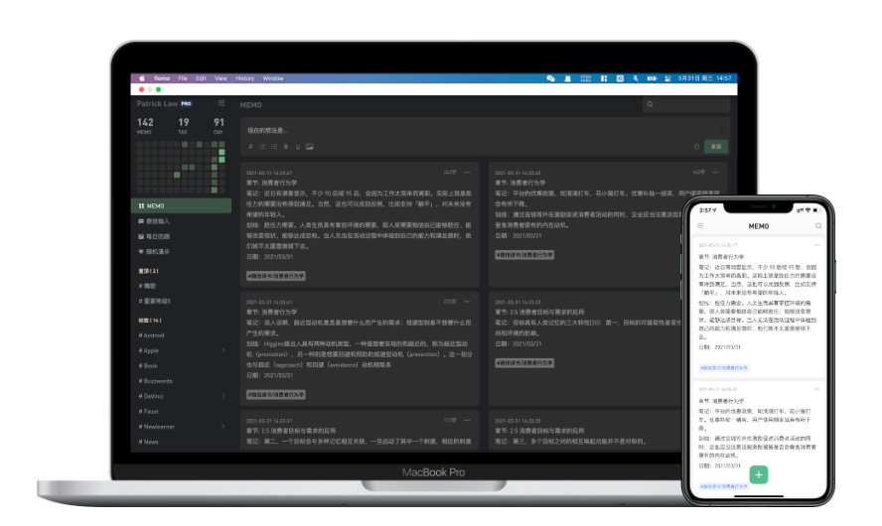This screenshot has height=526, width=882.
Task: Apply numbered list formatting in the editor
Action: pyautogui.click(x=274, y=147)
